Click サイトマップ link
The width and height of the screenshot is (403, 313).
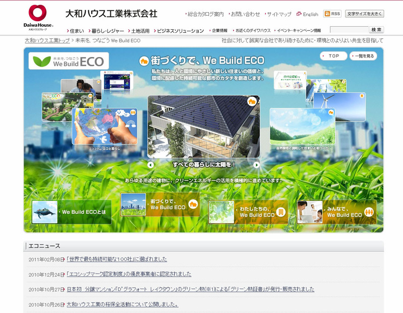278,14
